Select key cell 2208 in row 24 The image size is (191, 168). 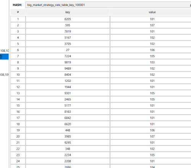pyautogui.click(x=68, y=161)
